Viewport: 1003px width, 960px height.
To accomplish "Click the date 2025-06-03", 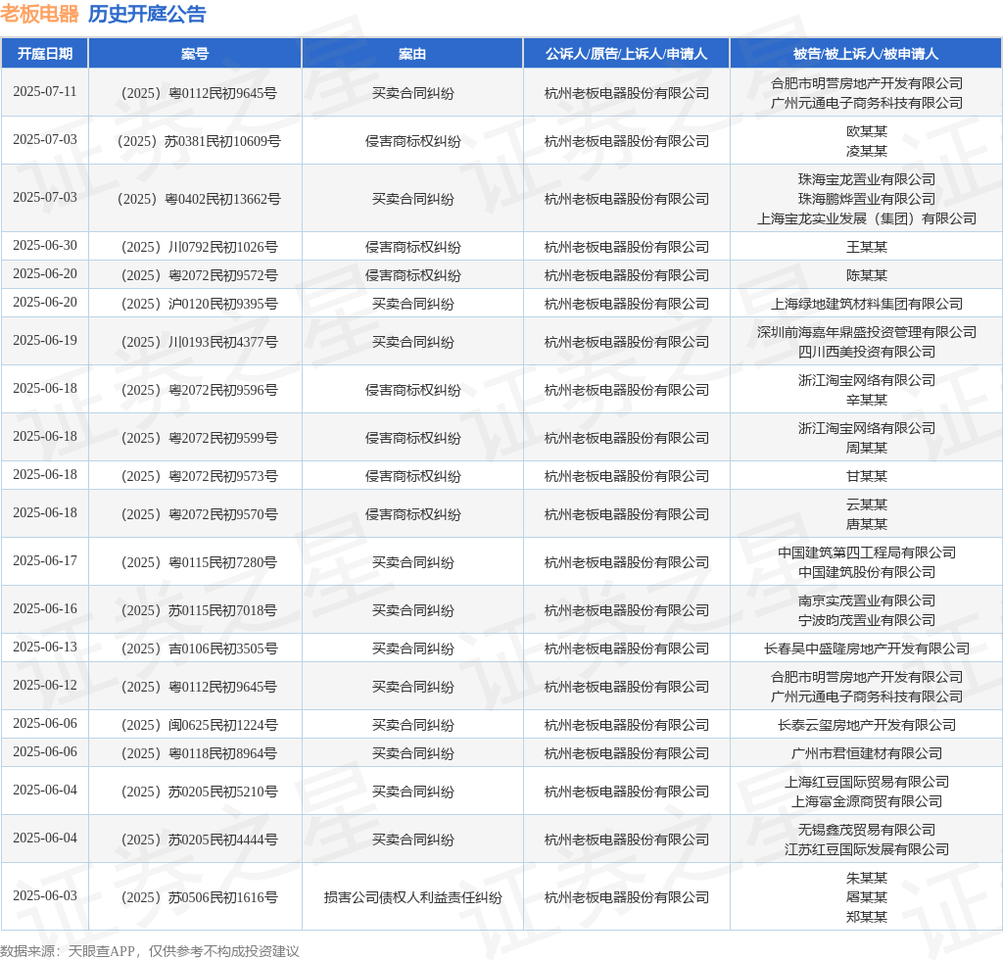I will [x=45, y=896].
